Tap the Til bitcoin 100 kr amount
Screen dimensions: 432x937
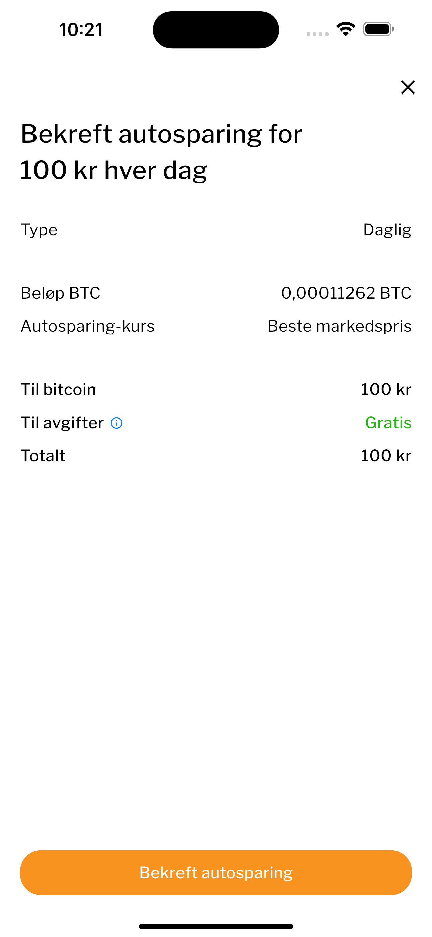(x=386, y=389)
